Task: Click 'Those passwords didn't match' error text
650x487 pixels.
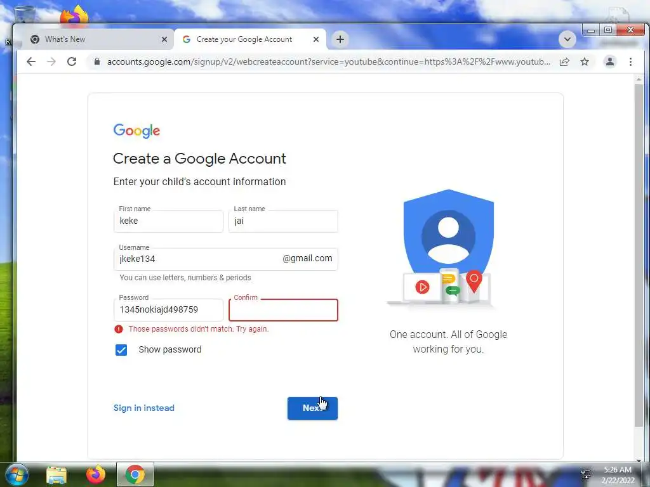Action: [199, 329]
